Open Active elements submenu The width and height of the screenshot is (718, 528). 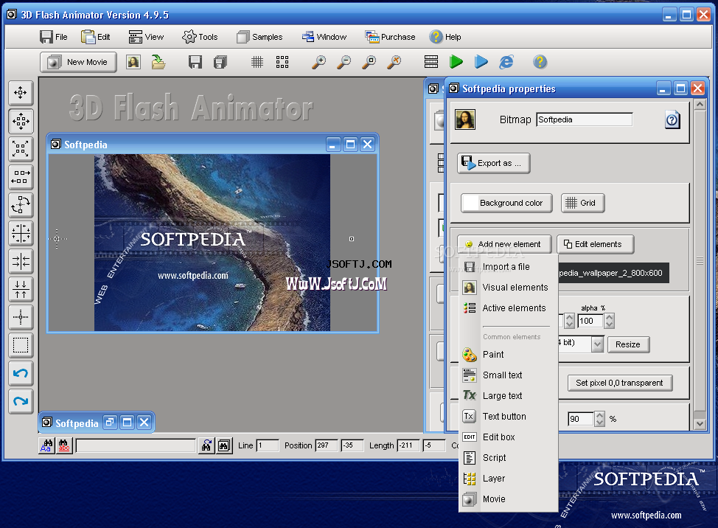[x=508, y=308]
